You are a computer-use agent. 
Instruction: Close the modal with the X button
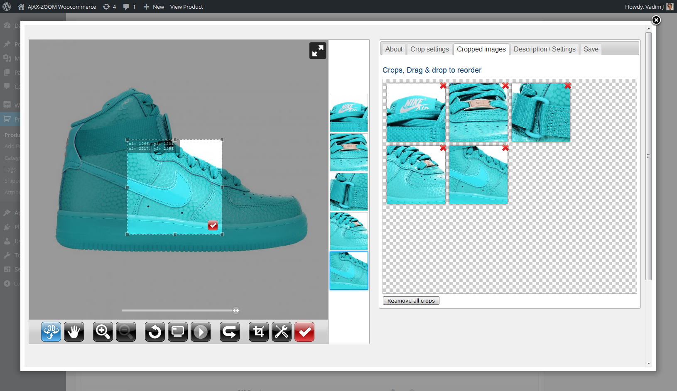coord(656,20)
